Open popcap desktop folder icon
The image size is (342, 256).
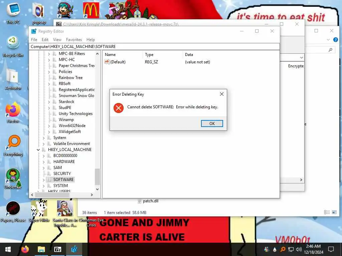[x=39, y=13]
